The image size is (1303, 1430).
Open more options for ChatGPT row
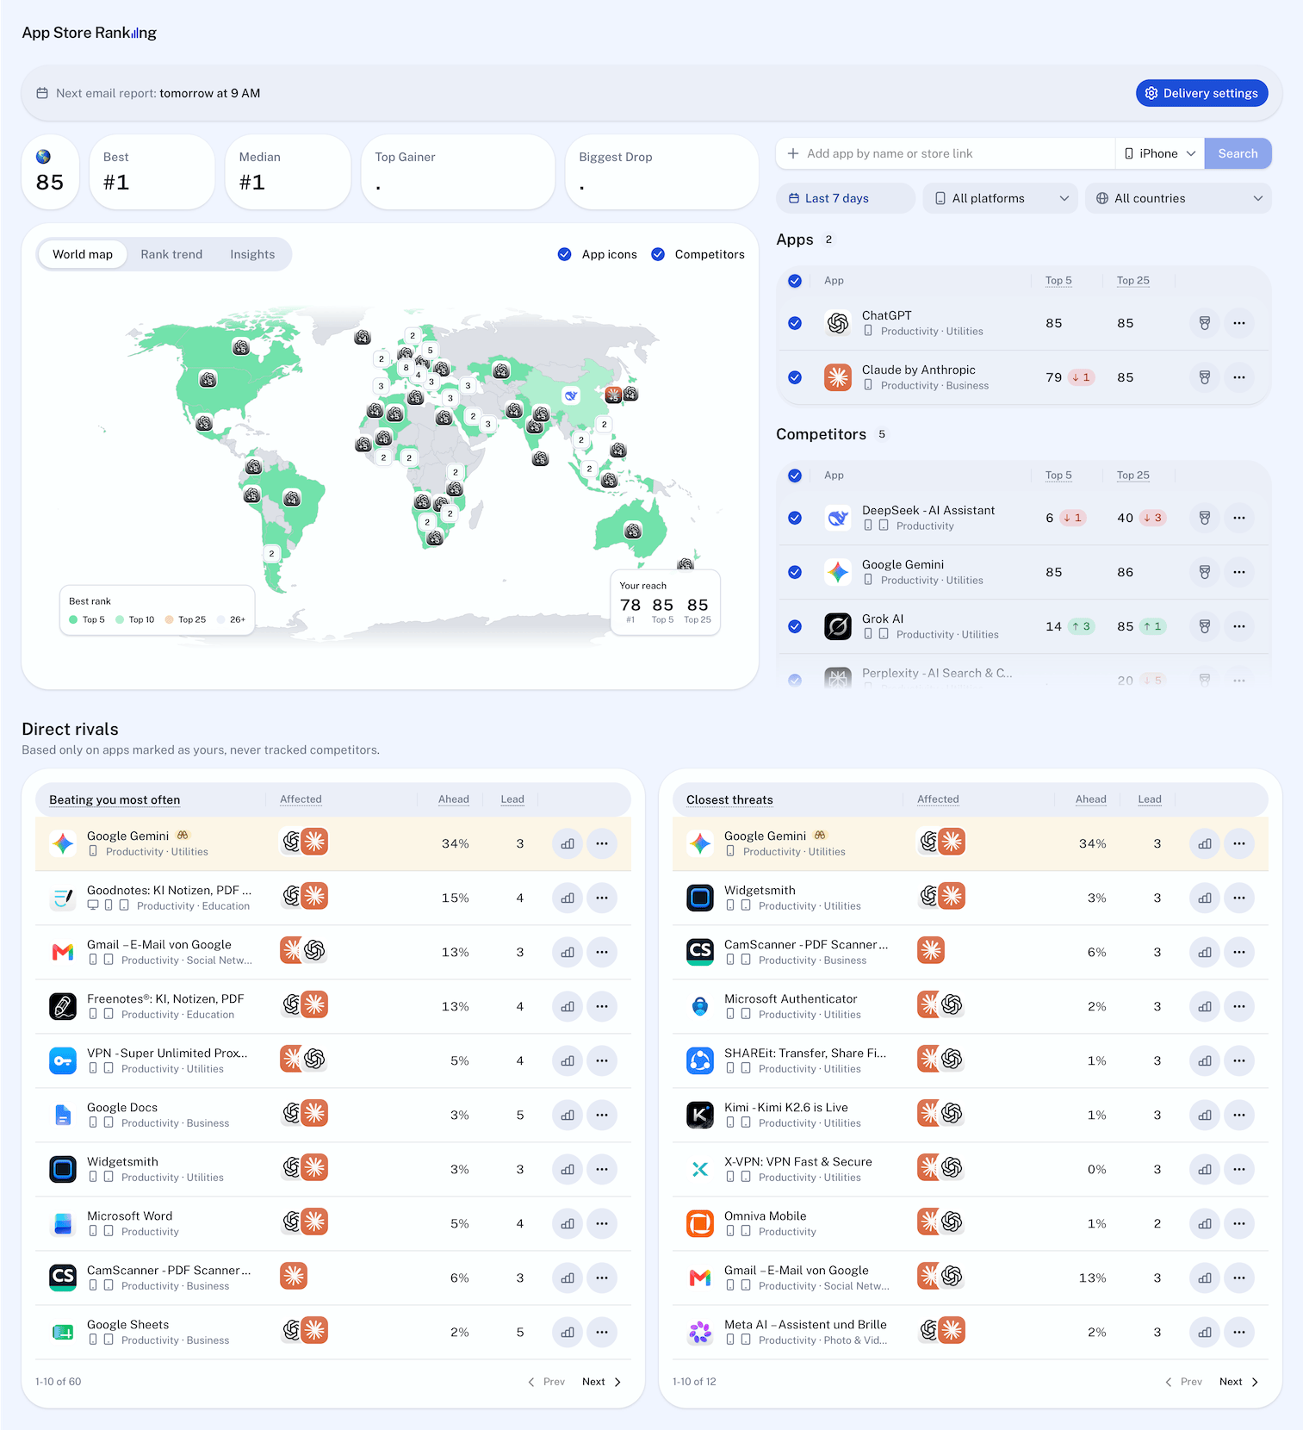click(x=1238, y=323)
